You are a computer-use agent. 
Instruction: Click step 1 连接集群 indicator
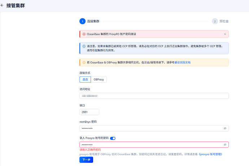[x=82, y=21]
